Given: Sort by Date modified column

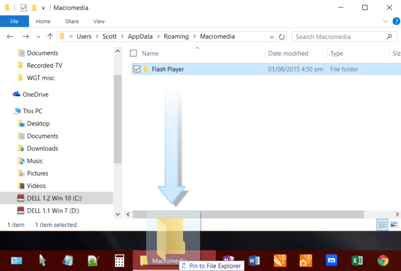Looking at the screenshot, I should (x=288, y=53).
